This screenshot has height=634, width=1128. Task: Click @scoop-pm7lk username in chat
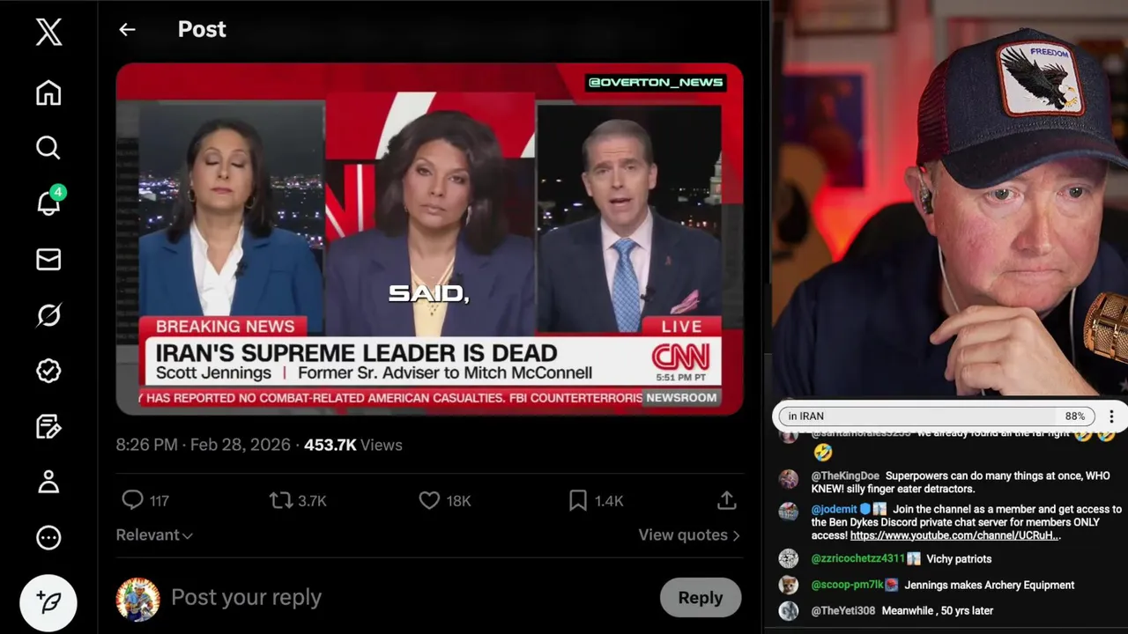point(847,585)
